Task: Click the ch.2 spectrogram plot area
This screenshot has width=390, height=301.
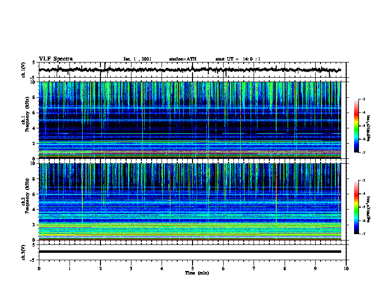Action: [190, 202]
